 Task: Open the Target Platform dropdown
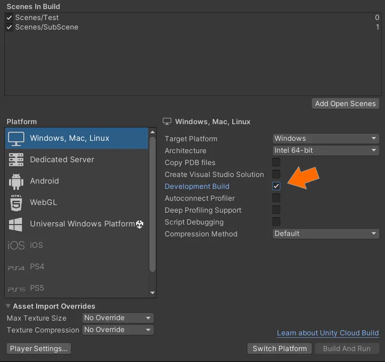point(326,138)
